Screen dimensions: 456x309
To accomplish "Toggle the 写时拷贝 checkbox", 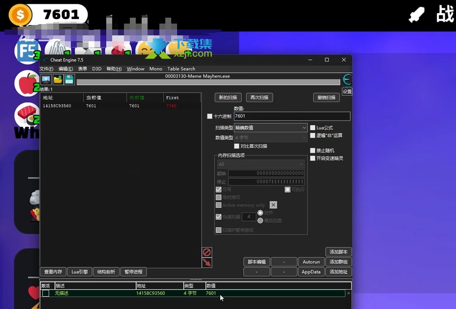I will 219,197.
